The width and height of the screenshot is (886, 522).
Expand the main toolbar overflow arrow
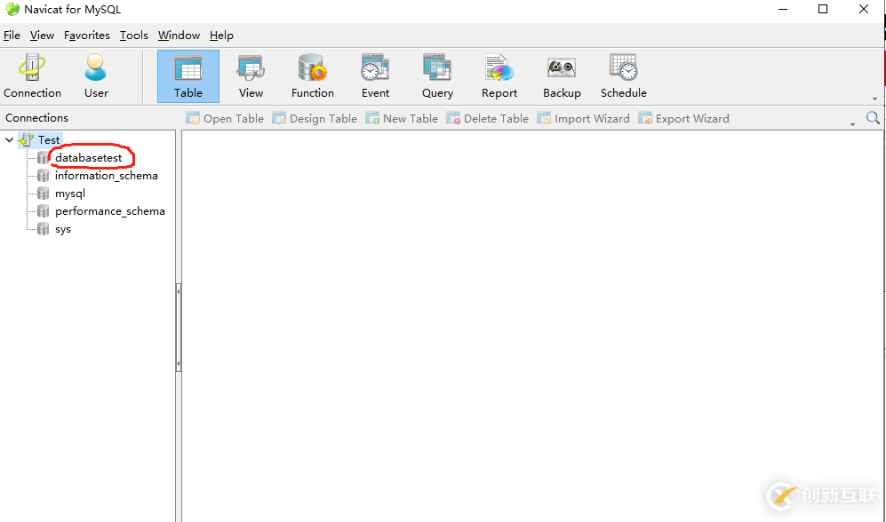[x=874, y=99]
